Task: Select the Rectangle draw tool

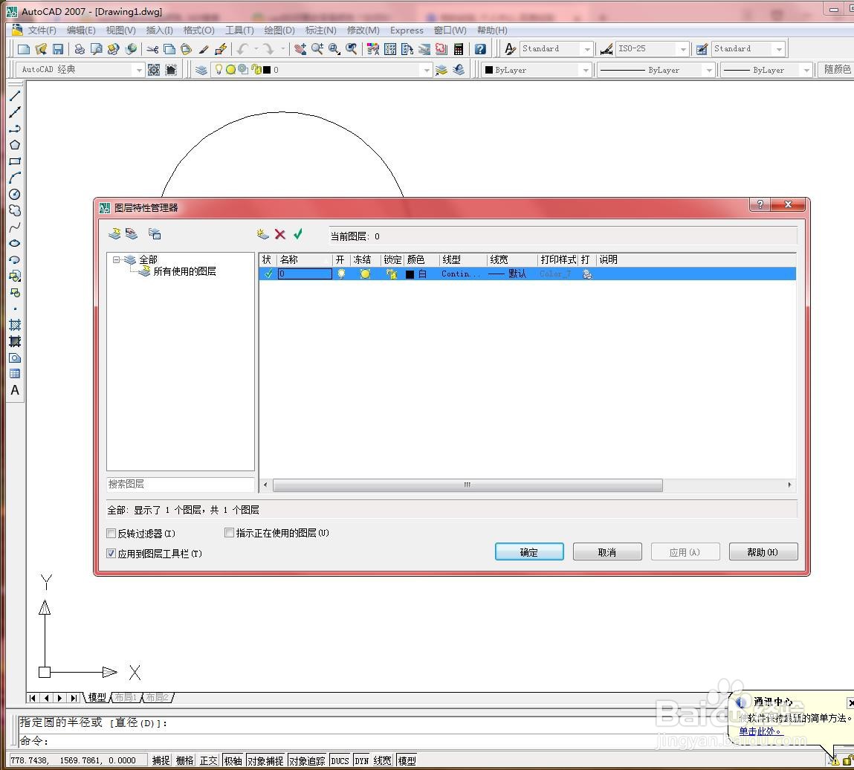Action: tap(15, 161)
